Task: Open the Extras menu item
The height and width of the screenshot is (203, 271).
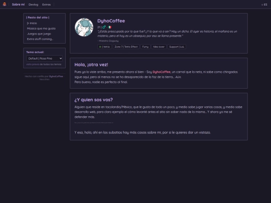Action: click(x=47, y=5)
